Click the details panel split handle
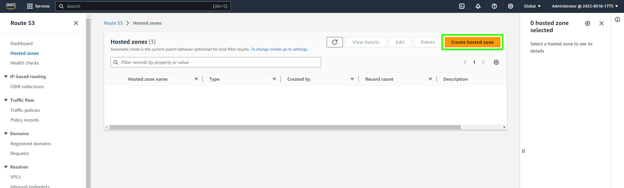Screen dimensions: 624x188 coord(523,151)
